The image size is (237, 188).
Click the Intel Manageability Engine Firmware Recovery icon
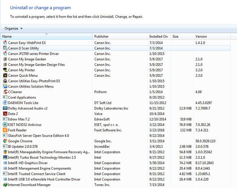(5, 152)
